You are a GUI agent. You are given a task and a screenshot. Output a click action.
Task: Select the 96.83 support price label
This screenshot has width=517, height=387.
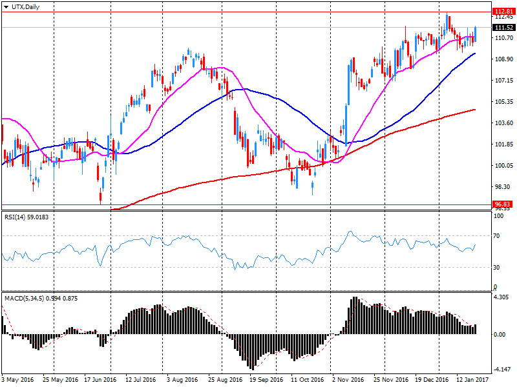pyautogui.click(x=503, y=204)
